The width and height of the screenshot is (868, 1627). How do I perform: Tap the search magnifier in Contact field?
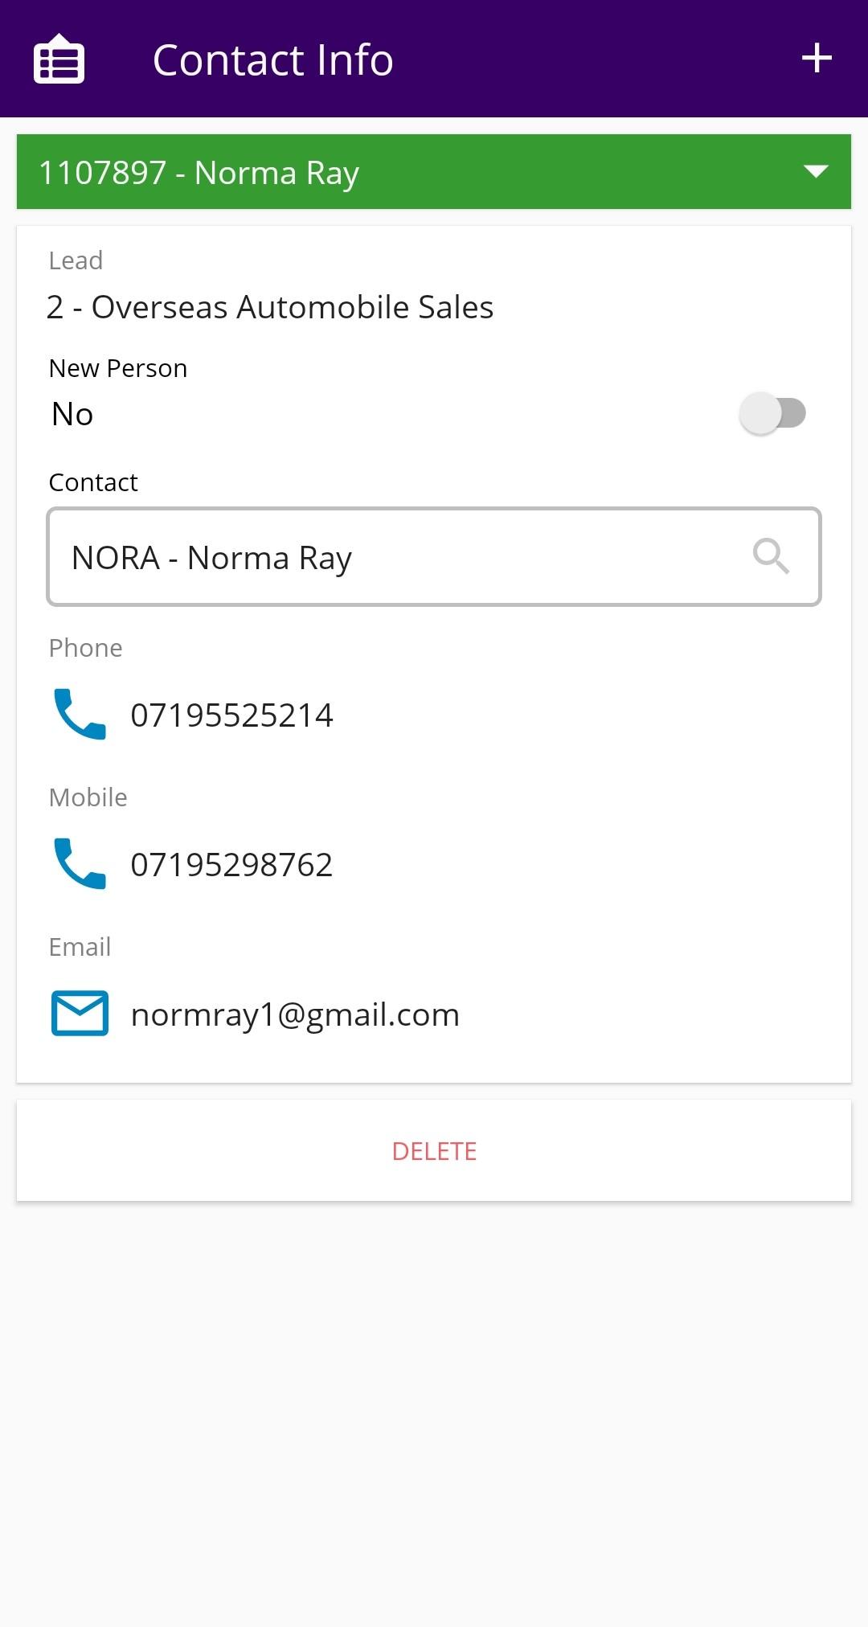(x=771, y=556)
